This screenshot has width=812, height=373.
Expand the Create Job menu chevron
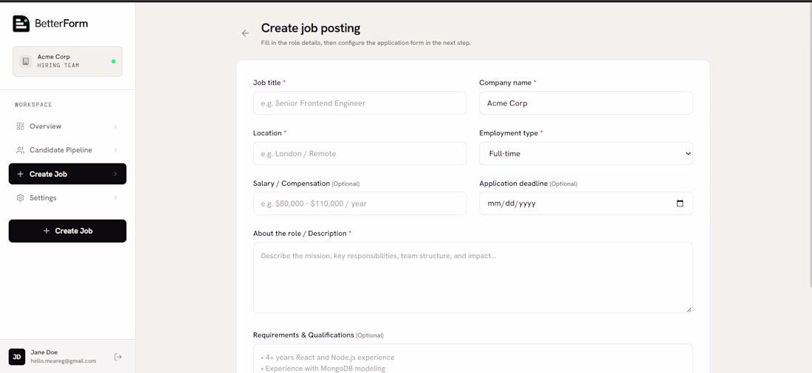point(115,174)
